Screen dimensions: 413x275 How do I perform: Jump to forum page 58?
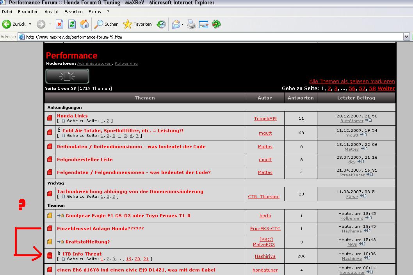coord(372,89)
